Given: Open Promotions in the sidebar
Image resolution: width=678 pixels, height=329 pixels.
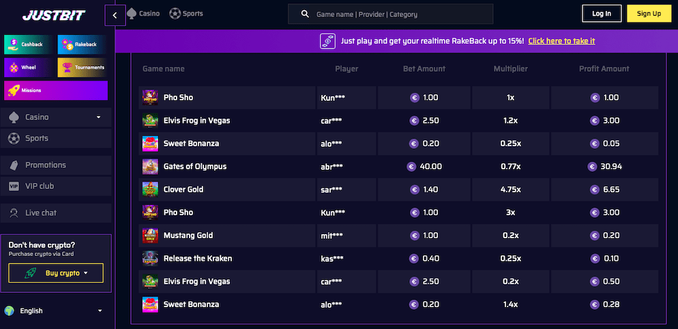Looking at the screenshot, I should pos(56,165).
